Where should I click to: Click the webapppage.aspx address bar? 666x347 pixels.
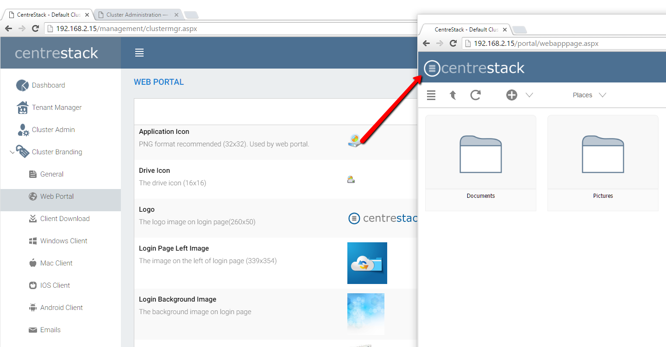pyautogui.click(x=564, y=44)
